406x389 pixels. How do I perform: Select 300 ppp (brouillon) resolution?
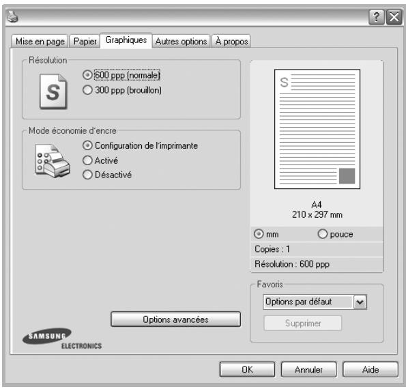pyautogui.click(x=122, y=90)
